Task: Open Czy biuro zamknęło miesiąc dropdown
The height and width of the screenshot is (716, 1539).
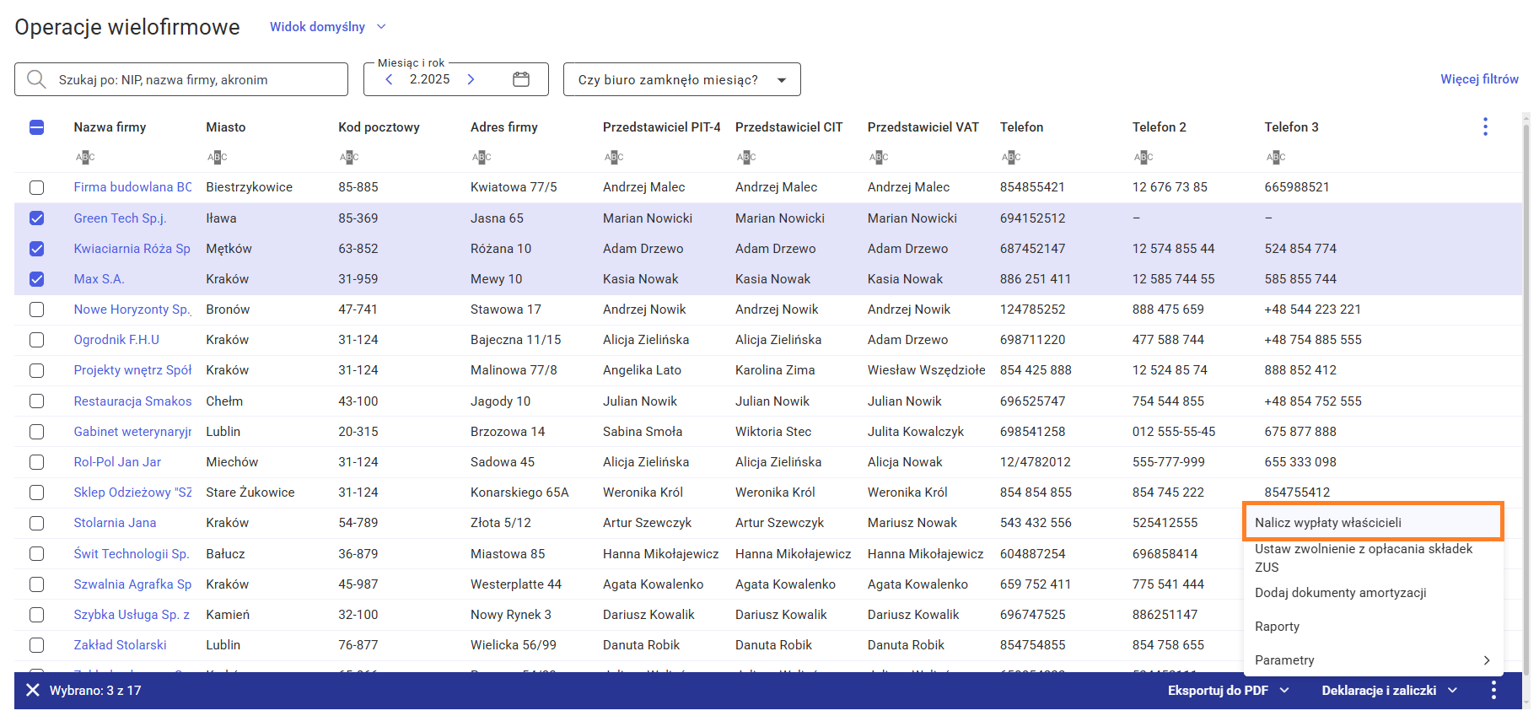Action: 681,79
